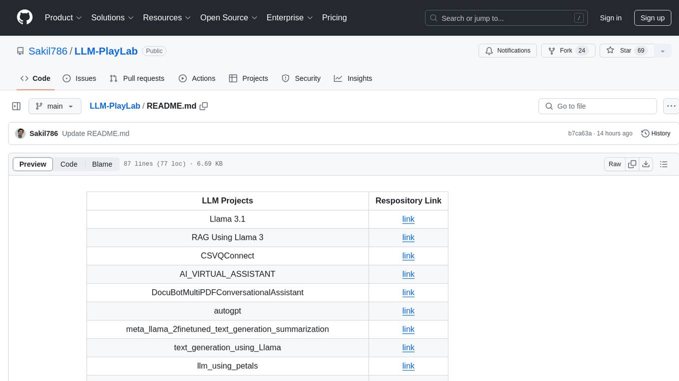
Task: Expand the Enterprise menu
Action: point(290,17)
